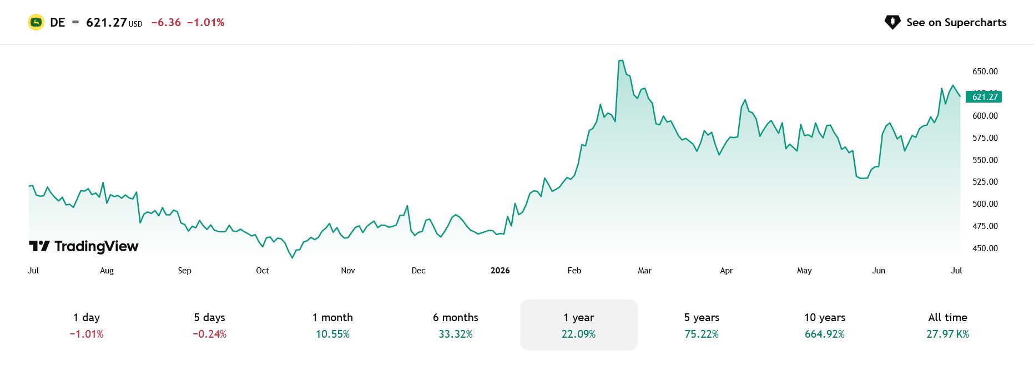1034x366 pixels.
Task: Click the Feb label on time axis
Action: (574, 271)
